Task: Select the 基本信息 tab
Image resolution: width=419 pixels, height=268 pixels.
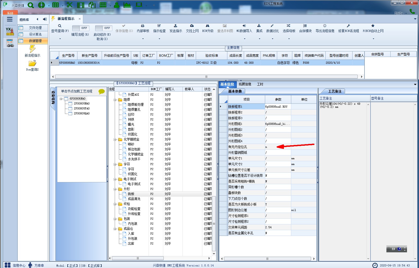Action: click(227, 84)
